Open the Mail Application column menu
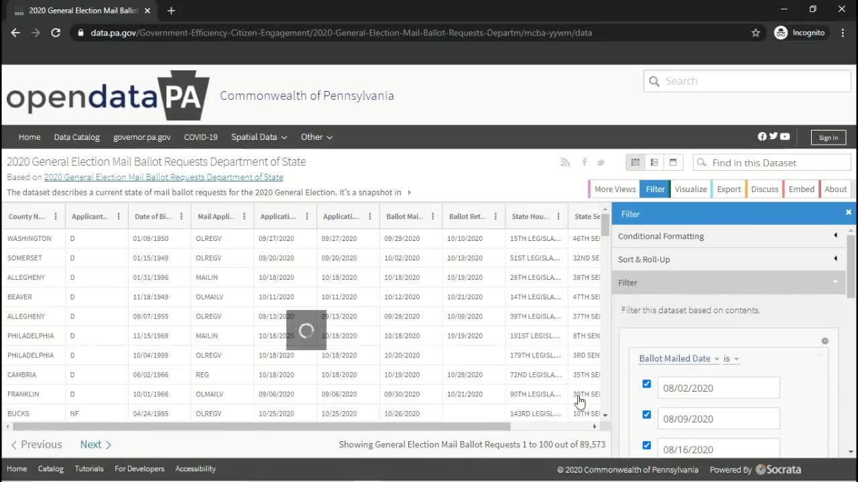Viewport: 858px width, 482px height. point(244,216)
